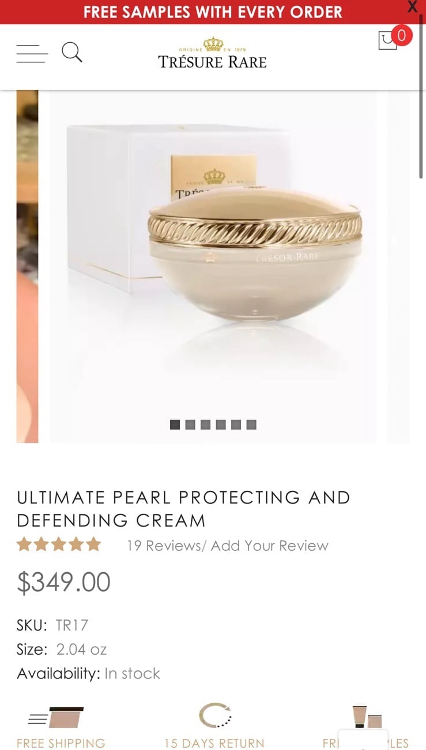Click the FREE SAMPLES WITH EVERY ORDER banner
Image resolution: width=426 pixels, height=750 pixels.
[213, 12]
